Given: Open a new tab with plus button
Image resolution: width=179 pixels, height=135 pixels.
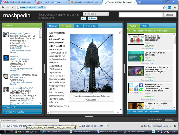Looking at the screenshot, I should pos(139,2).
